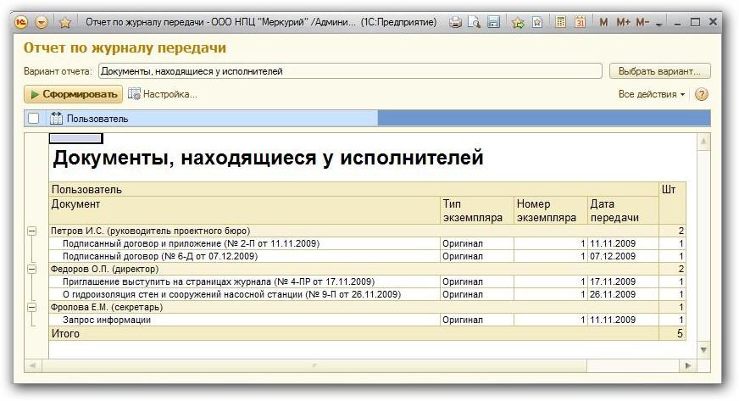739x401 pixels.
Task: Click the Номер экземпляра column header
Action: [551, 210]
